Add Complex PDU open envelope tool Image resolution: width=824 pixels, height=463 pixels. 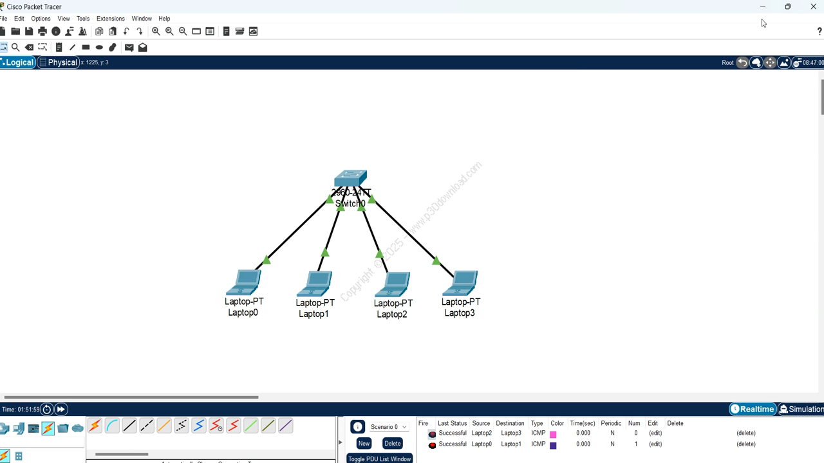pos(142,47)
